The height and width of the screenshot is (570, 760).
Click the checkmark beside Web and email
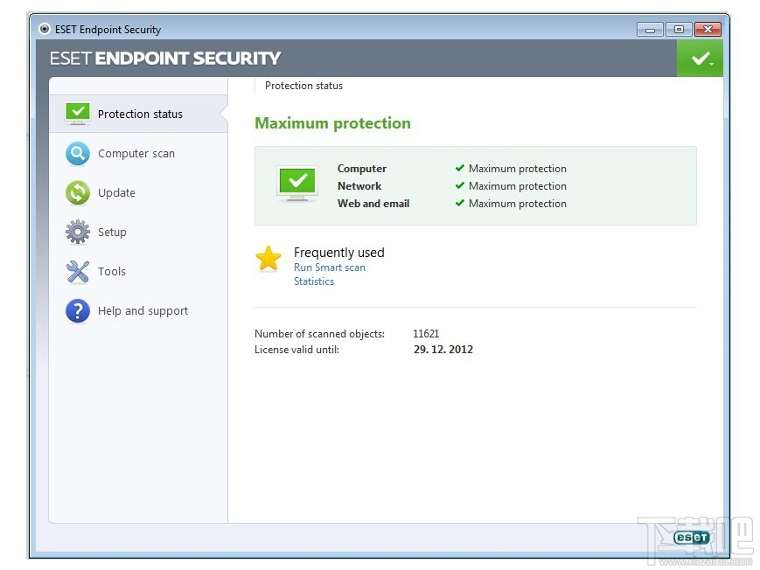coord(460,203)
